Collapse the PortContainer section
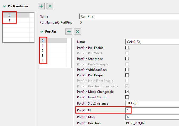 coord(4,6)
